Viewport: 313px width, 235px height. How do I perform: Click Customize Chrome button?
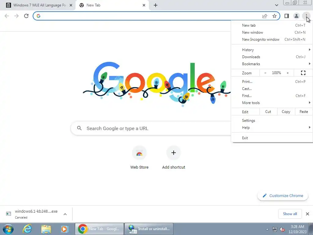coord(282,196)
